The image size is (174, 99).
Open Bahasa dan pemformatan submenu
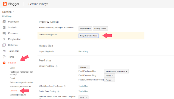(x=21, y=82)
